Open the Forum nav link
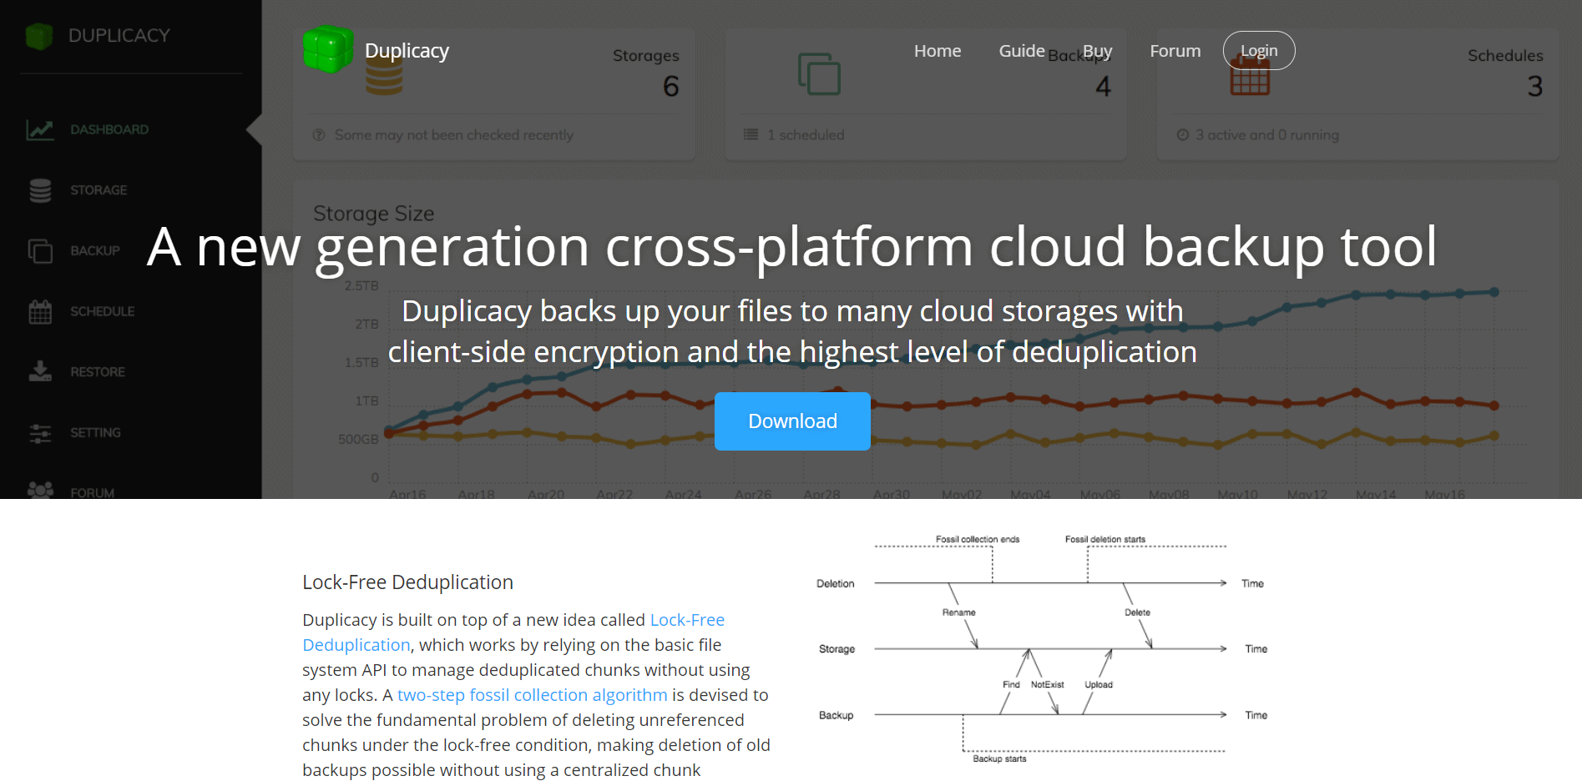Viewport: 1582px width, 781px height. click(x=1175, y=51)
